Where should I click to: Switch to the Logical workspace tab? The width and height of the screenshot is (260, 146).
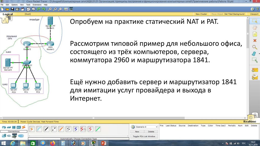point(8,14)
